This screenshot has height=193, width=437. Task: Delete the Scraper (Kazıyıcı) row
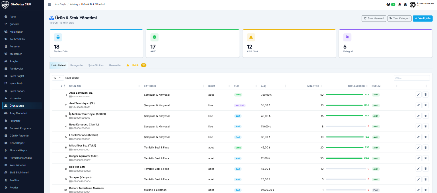pyautogui.click(x=426, y=179)
